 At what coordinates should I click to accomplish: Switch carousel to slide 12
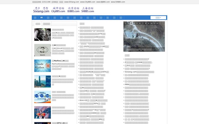[x=157, y=23]
